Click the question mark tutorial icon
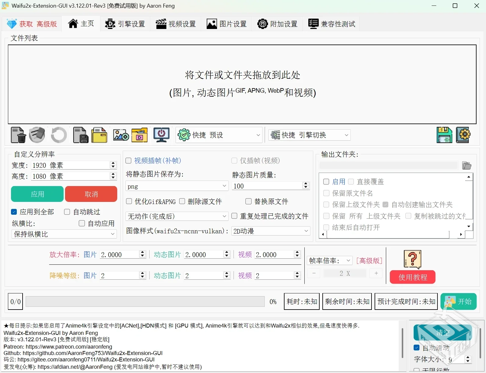Viewport: 486px width, 373px height. tap(412, 259)
